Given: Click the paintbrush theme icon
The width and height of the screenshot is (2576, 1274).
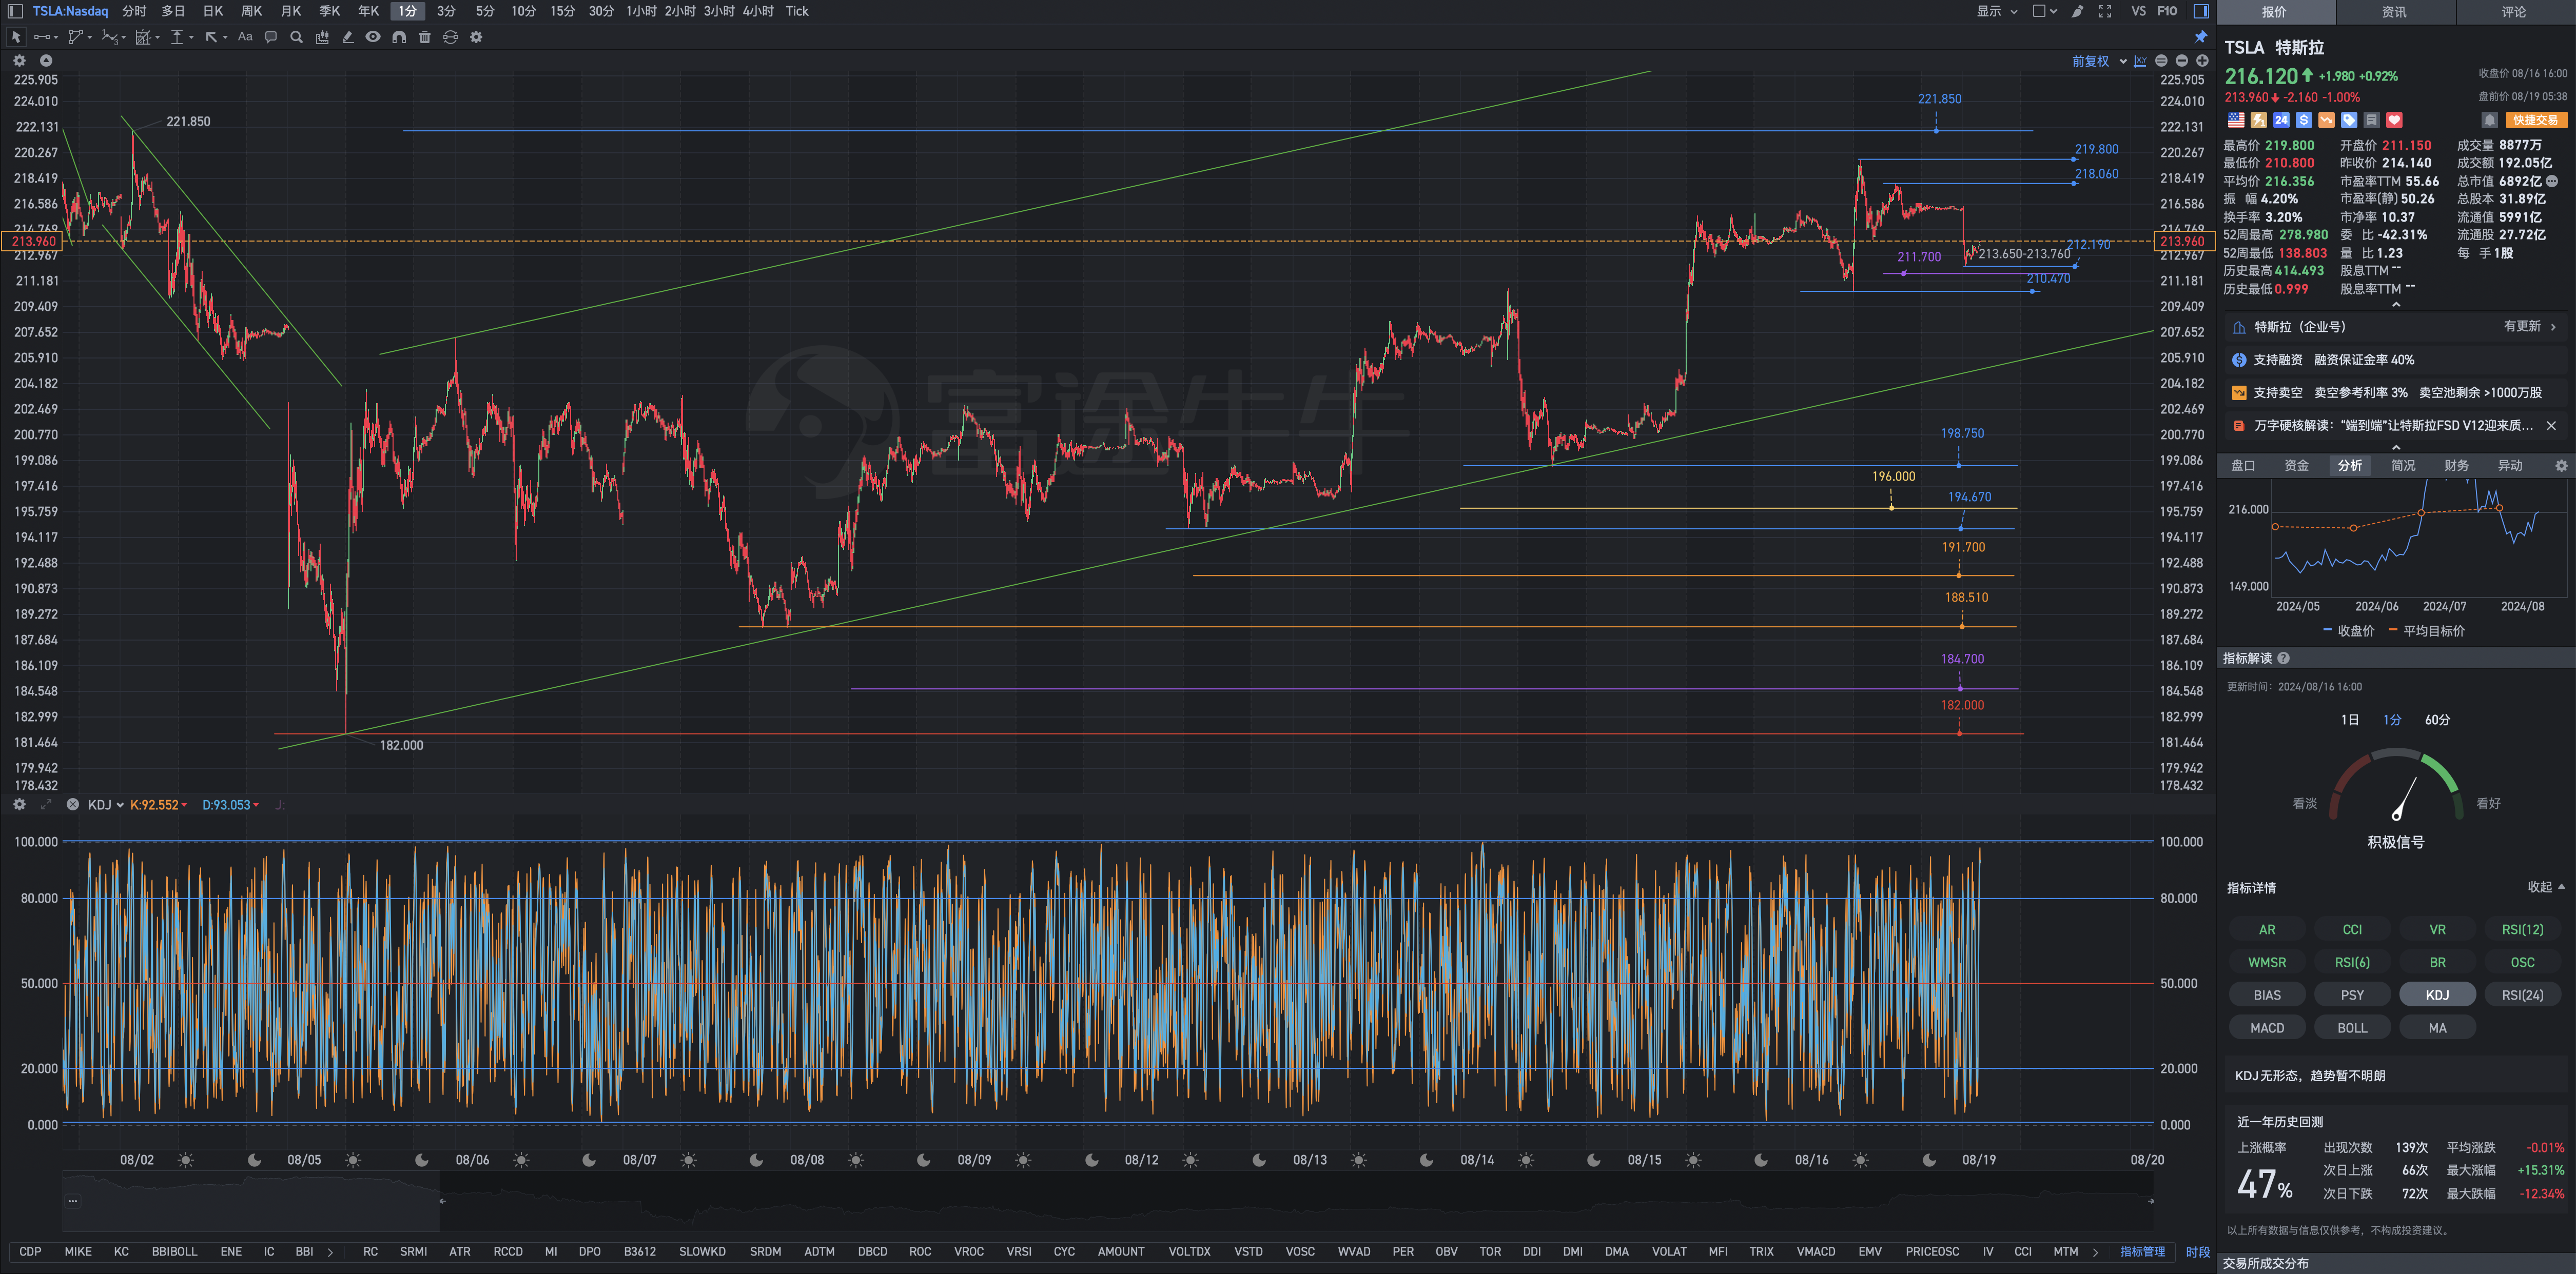Looking at the screenshot, I should click(x=2078, y=11).
